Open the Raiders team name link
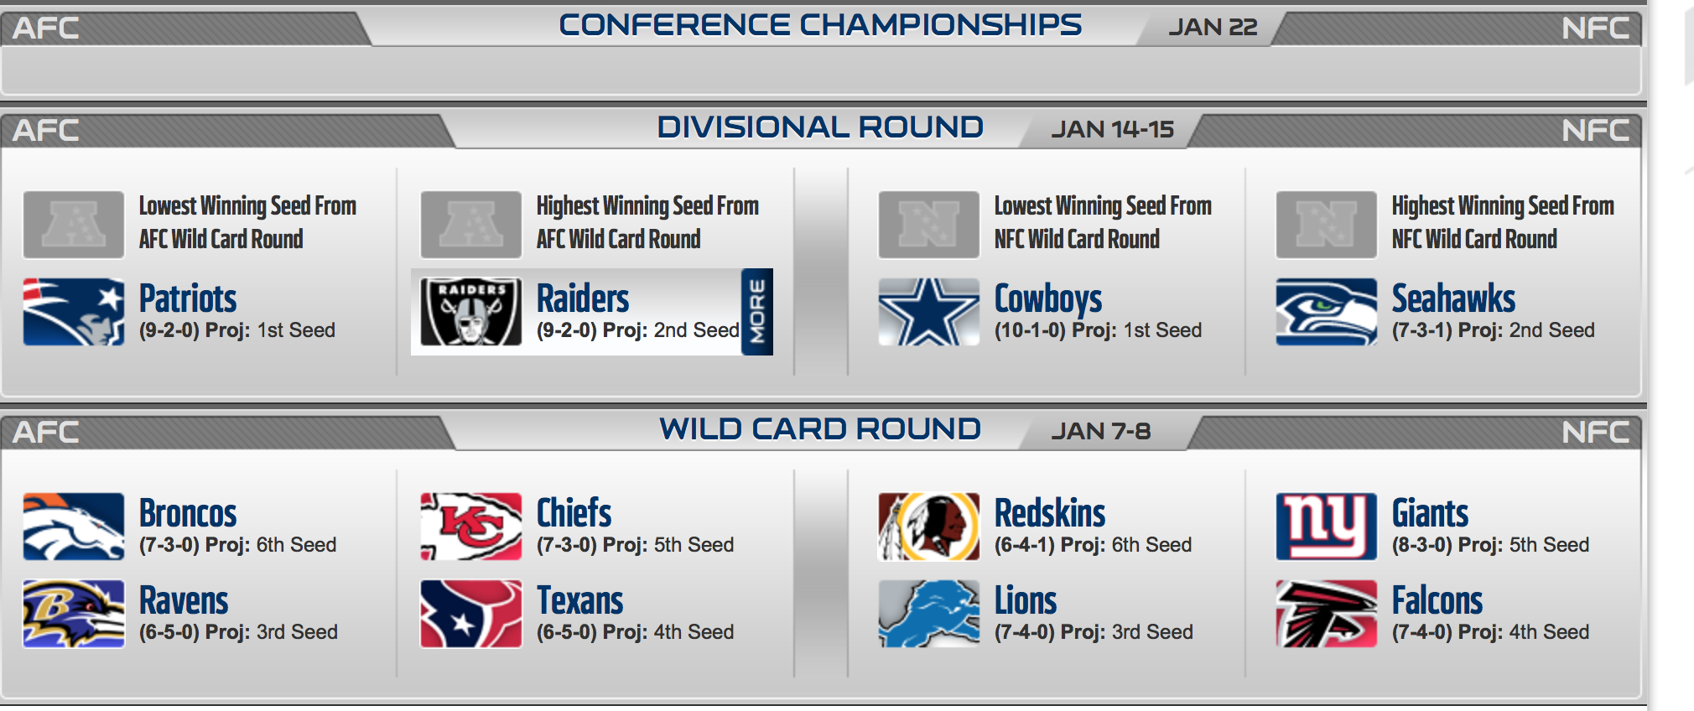Viewport: 1694px width, 711px height. 583,298
